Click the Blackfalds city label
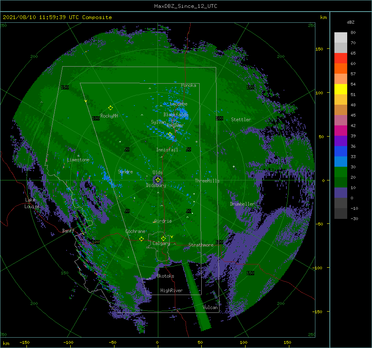 coord(176,115)
